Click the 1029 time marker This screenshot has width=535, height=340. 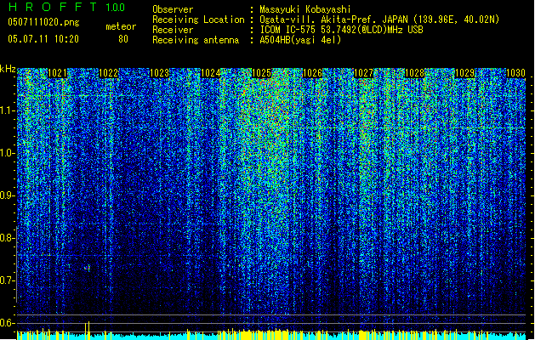[x=465, y=73]
